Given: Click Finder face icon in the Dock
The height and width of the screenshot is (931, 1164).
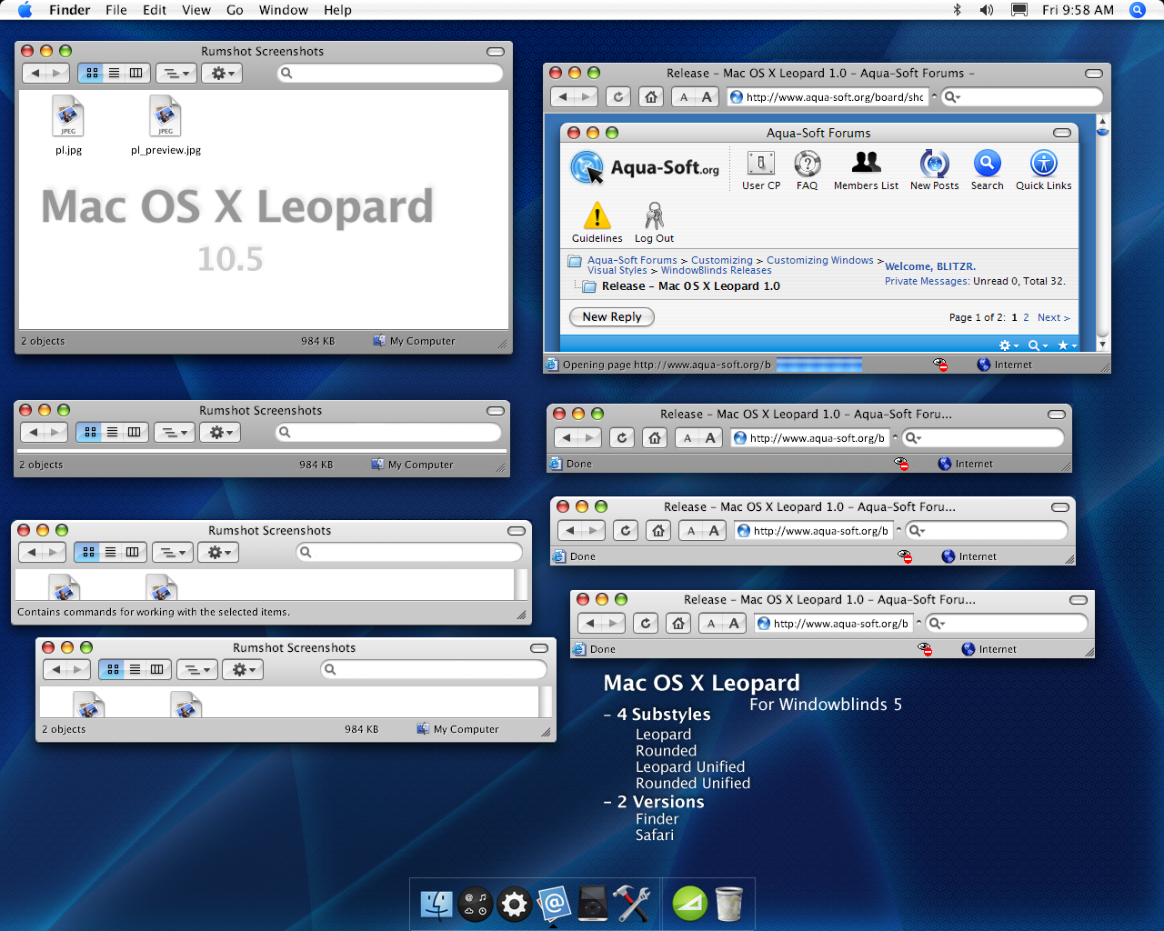Looking at the screenshot, I should pos(436,905).
